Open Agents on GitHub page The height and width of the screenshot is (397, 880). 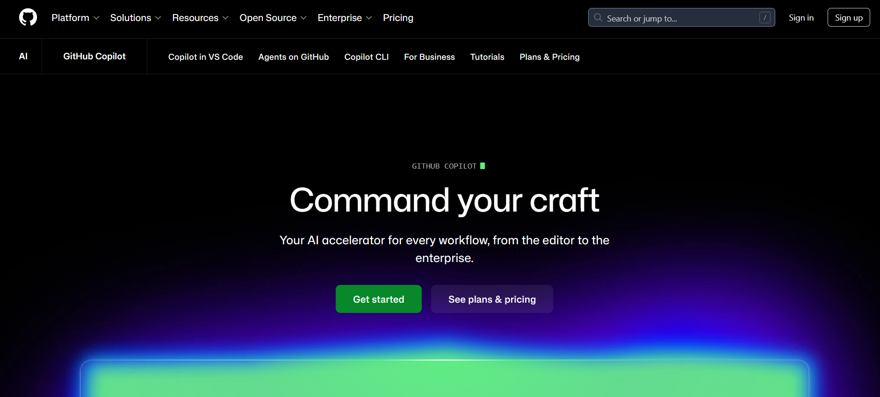pos(294,57)
